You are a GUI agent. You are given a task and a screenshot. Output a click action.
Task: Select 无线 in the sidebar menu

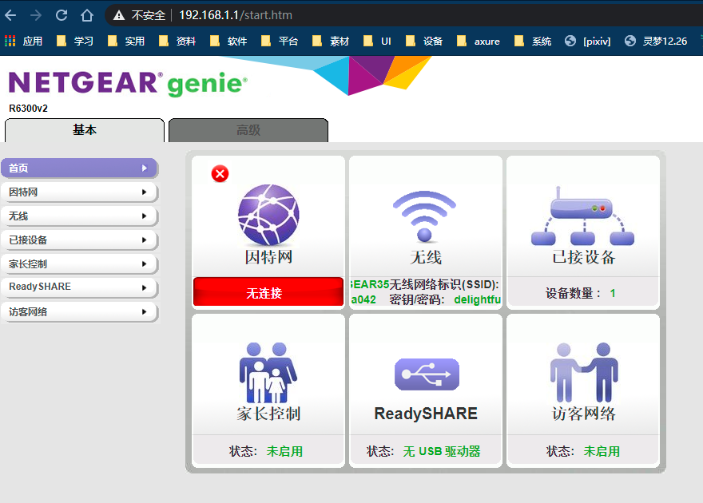(x=79, y=216)
